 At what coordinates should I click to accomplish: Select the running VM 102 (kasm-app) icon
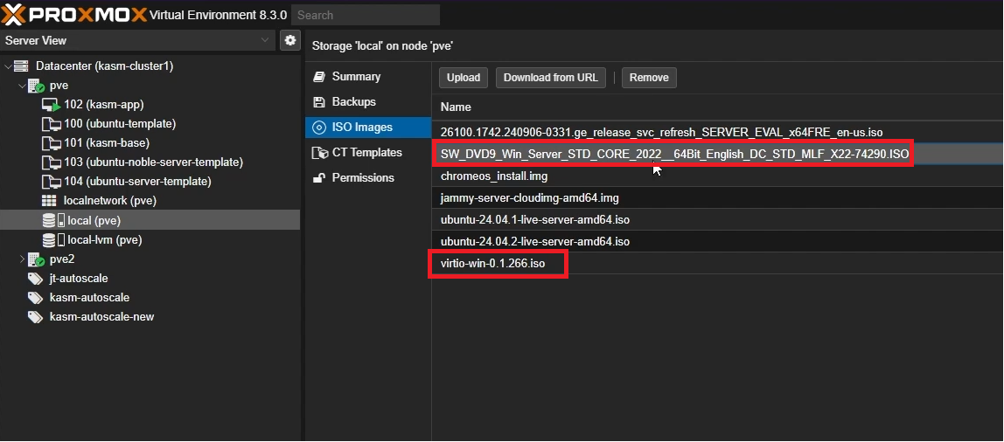pos(52,105)
